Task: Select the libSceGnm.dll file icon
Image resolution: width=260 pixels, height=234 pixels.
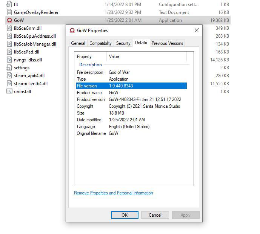Action: 9,28
